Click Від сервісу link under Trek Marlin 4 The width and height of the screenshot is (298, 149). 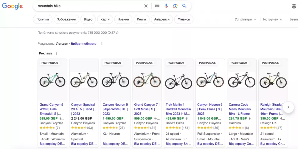pyautogui.click(x=178, y=144)
